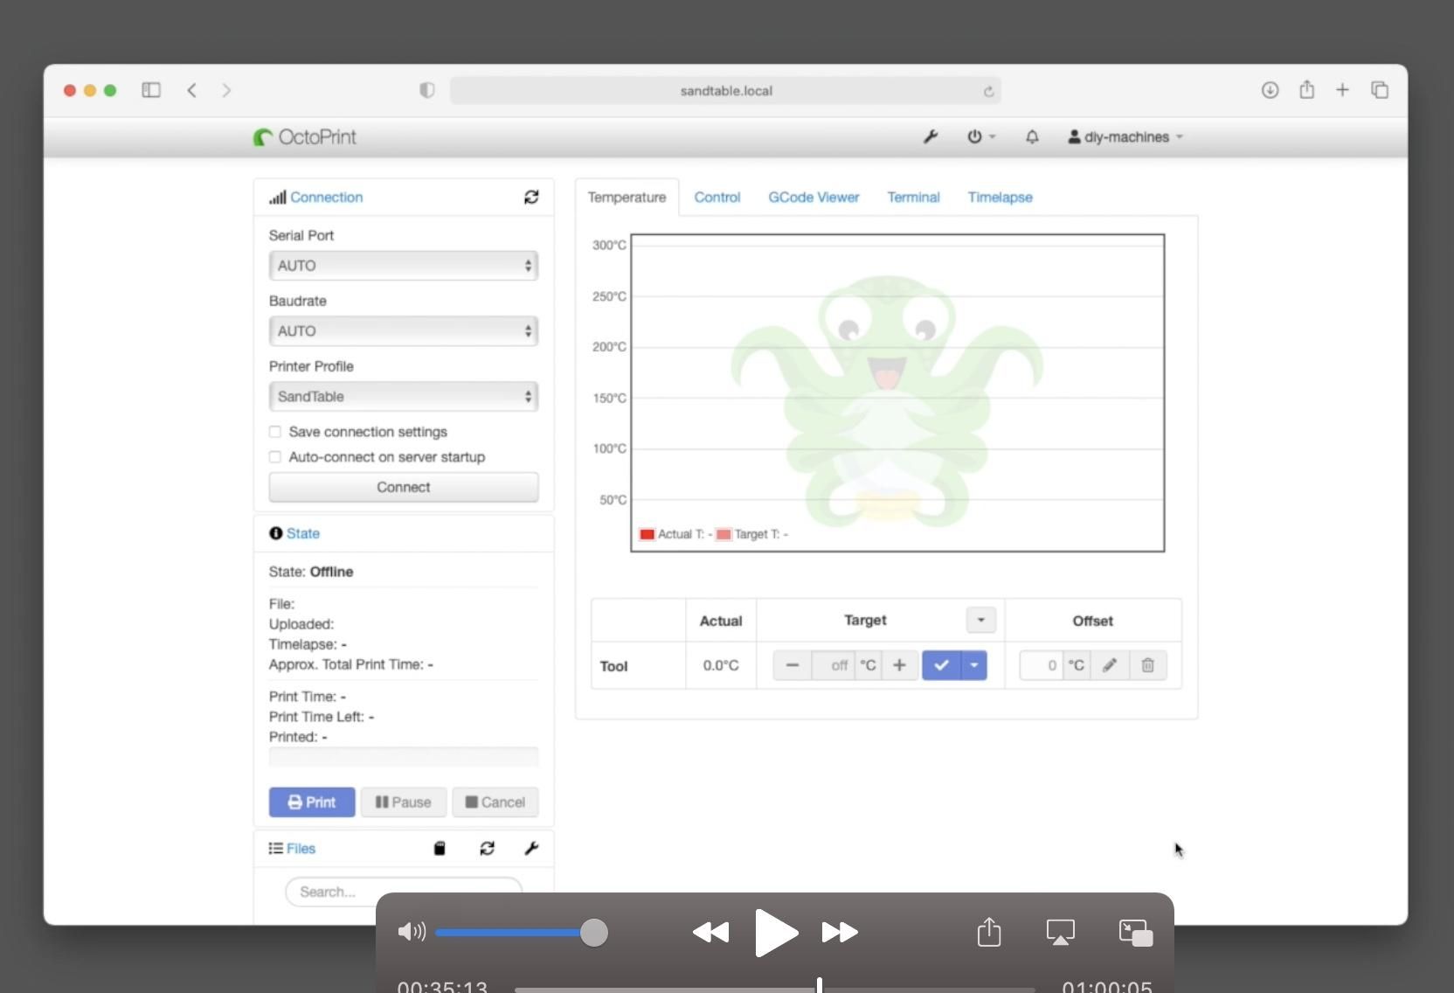This screenshot has width=1454, height=993.
Task: Click the SD card icon in Files
Action: pyautogui.click(x=440, y=848)
